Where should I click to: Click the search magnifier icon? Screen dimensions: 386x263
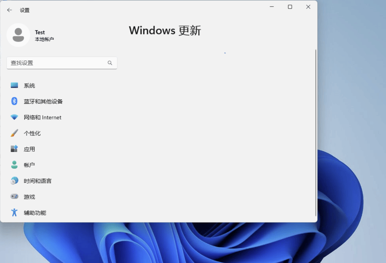click(x=110, y=63)
